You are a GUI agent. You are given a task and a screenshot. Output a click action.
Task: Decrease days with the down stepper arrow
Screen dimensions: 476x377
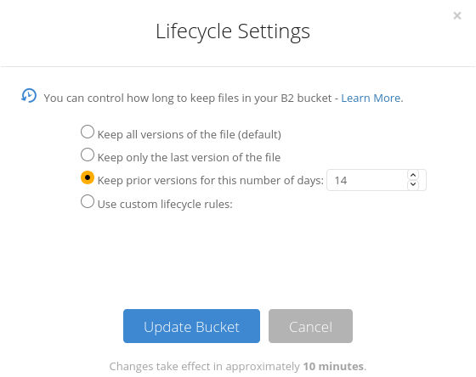tap(413, 184)
